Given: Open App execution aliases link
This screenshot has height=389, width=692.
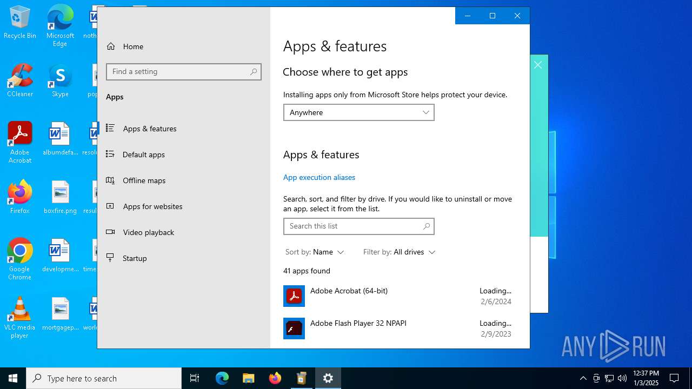Looking at the screenshot, I should [319, 177].
